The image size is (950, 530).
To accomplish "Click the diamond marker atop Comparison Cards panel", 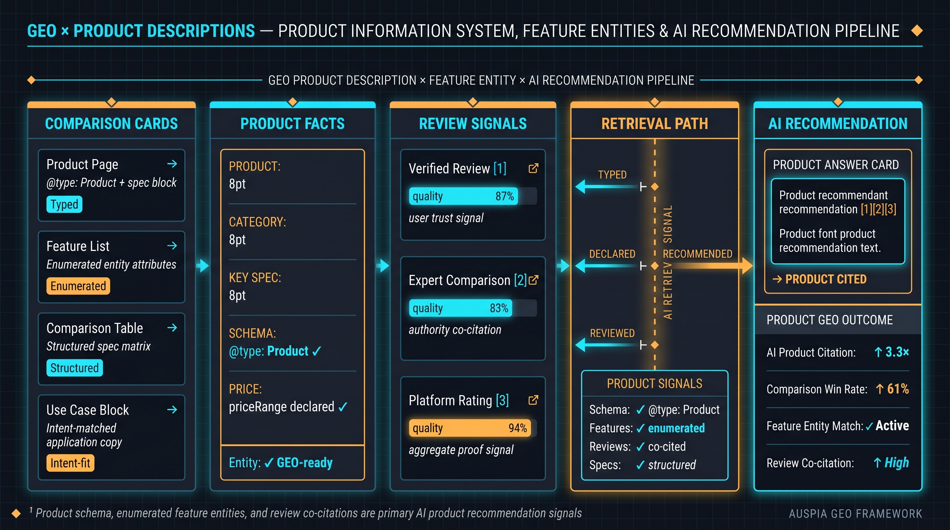I will click(112, 102).
